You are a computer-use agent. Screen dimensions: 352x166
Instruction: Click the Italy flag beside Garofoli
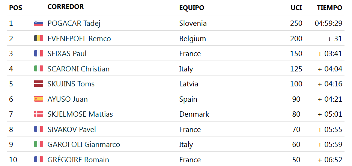(x=39, y=145)
